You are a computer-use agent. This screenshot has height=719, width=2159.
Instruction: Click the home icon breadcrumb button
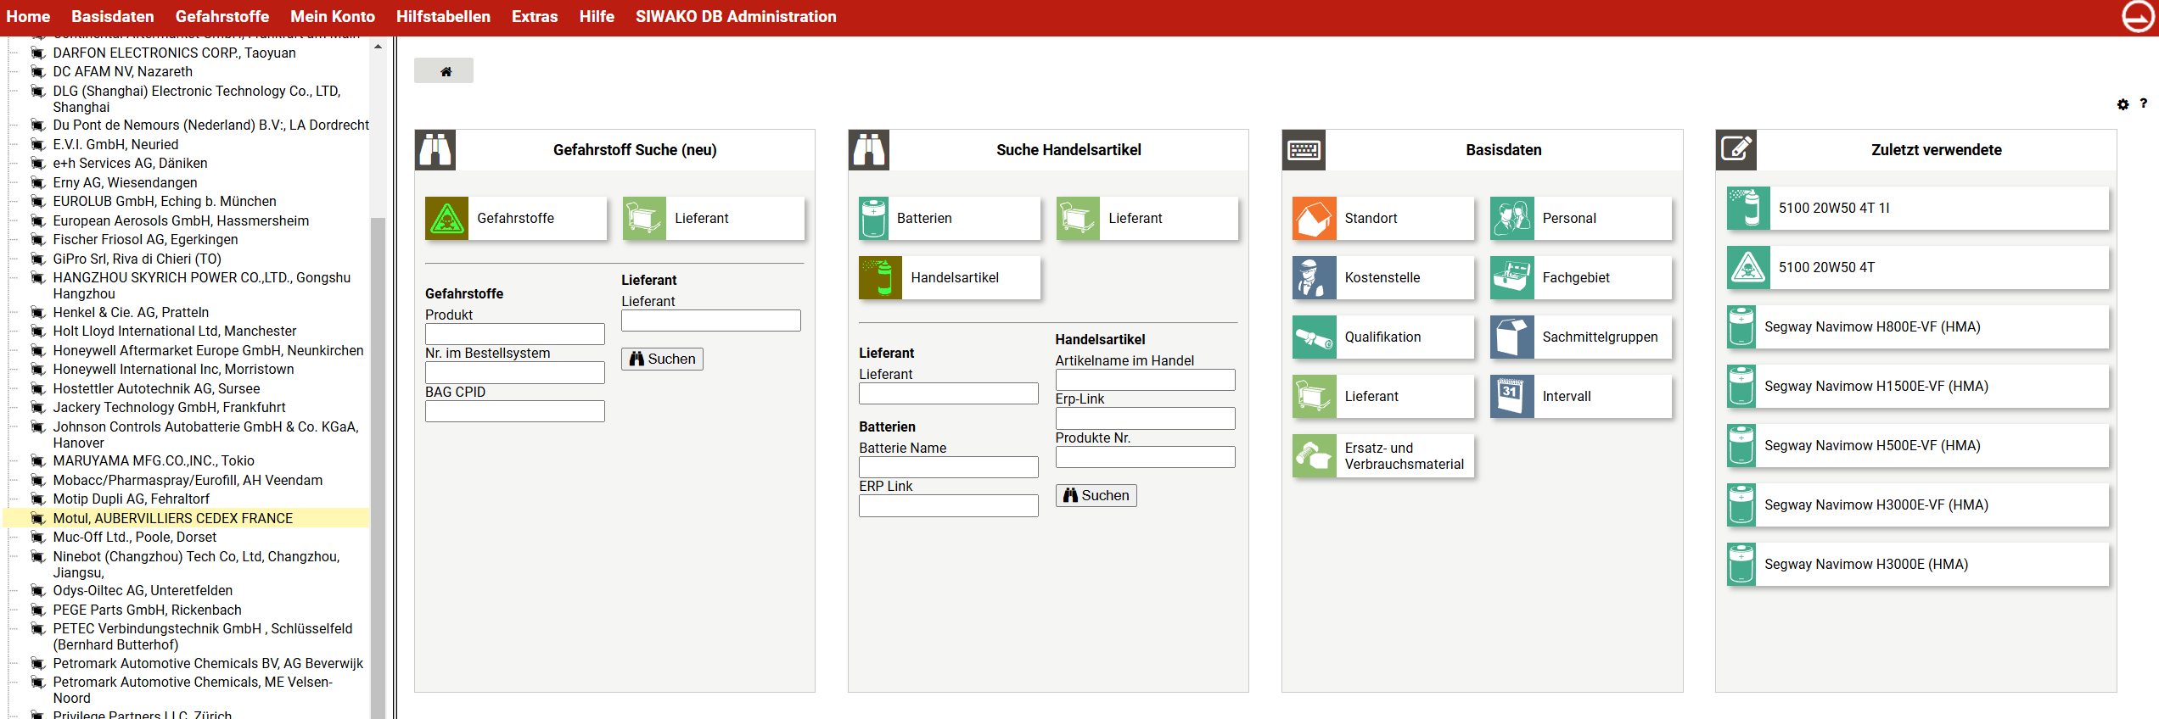(444, 71)
